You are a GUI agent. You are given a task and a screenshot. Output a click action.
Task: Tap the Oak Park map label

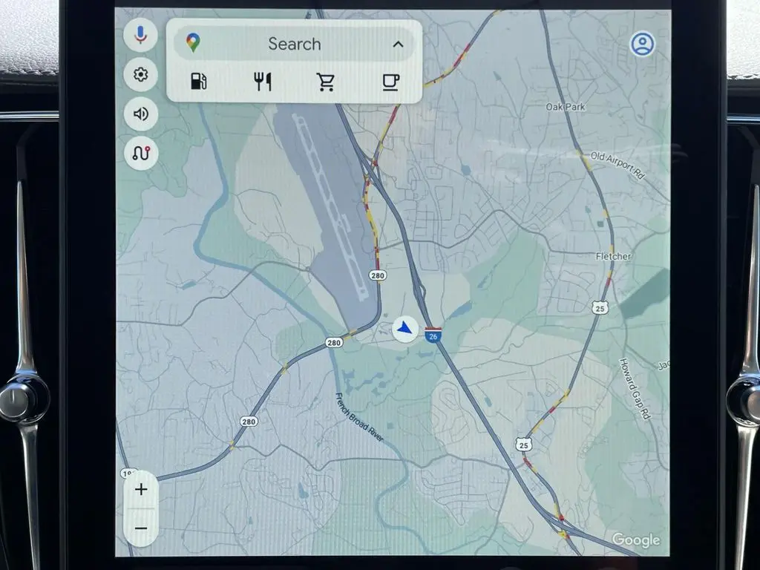(566, 107)
